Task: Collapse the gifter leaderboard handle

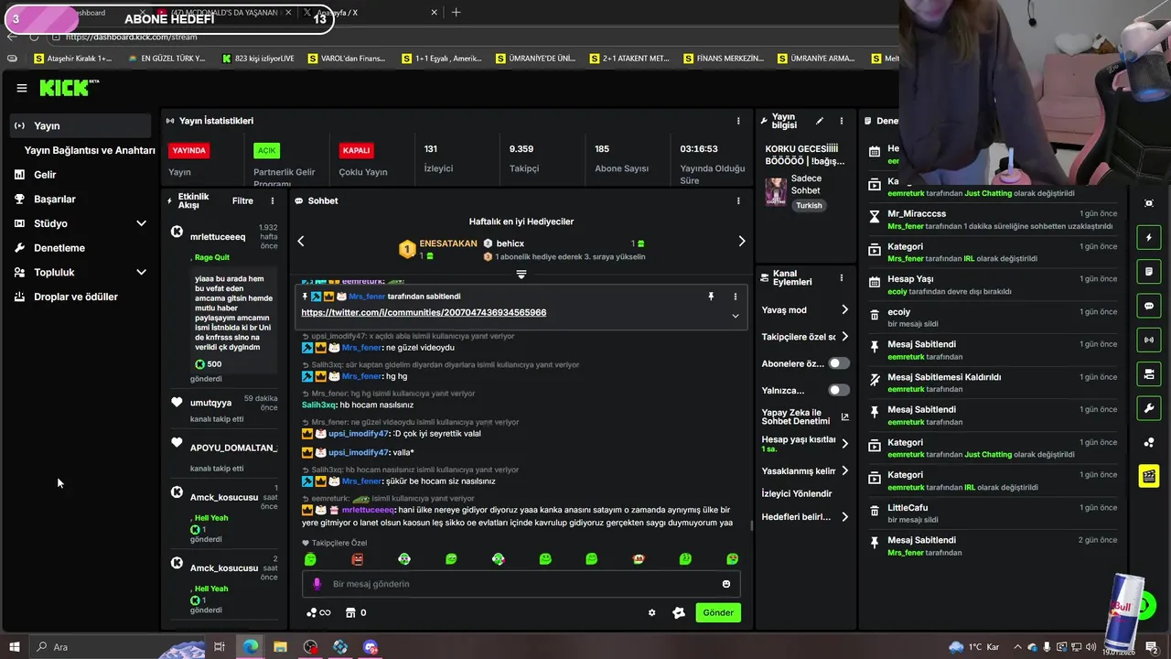Action: click(x=521, y=274)
